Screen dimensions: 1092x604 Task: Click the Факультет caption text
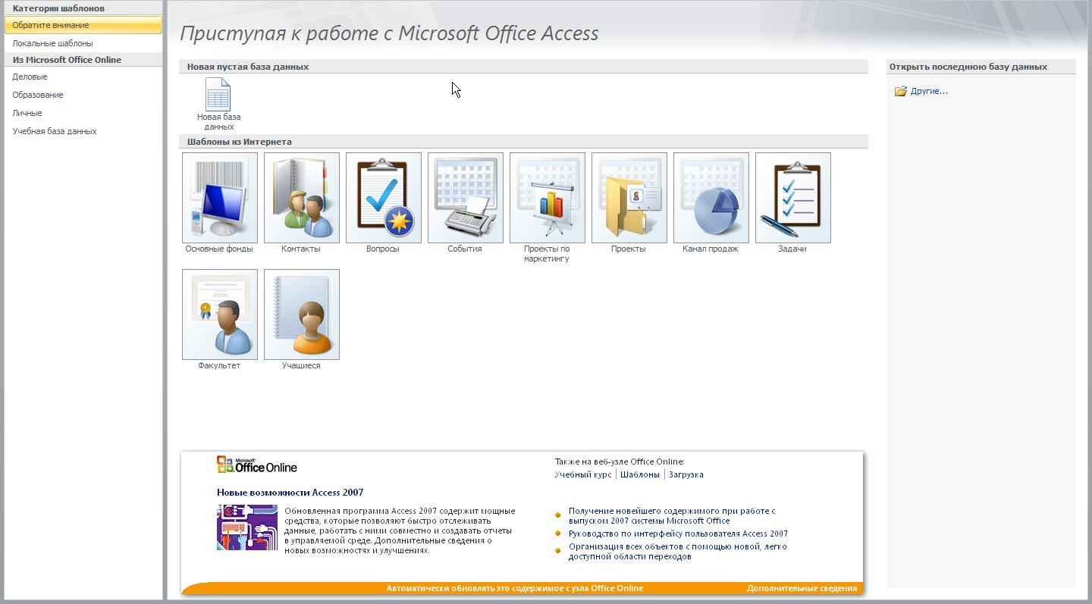coord(219,365)
